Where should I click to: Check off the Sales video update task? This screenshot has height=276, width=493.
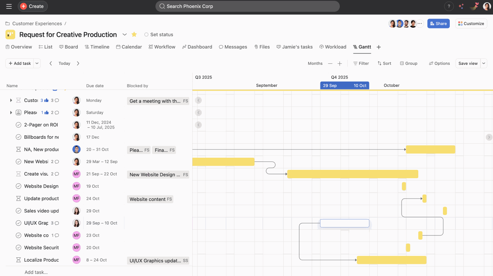18,211
